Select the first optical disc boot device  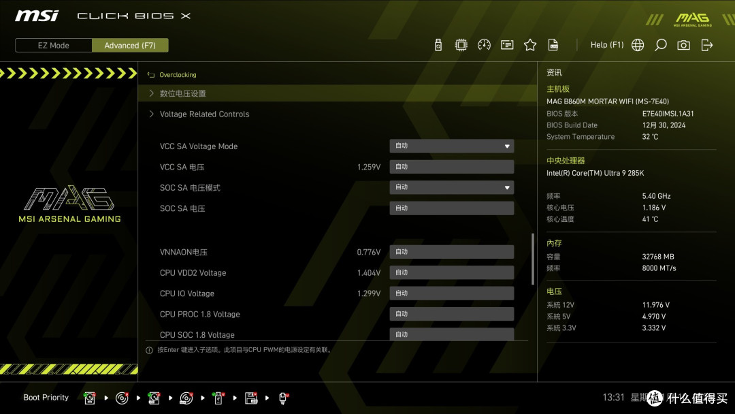pyautogui.click(x=122, y=398)
